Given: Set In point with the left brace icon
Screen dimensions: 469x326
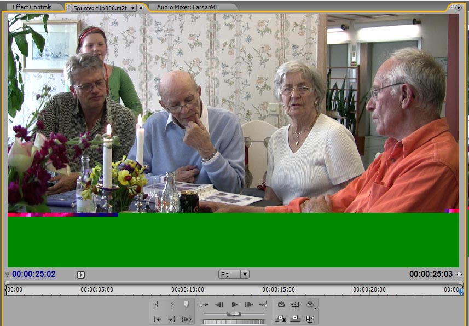Looking at the screenshot, I should [x=157, y=305].
